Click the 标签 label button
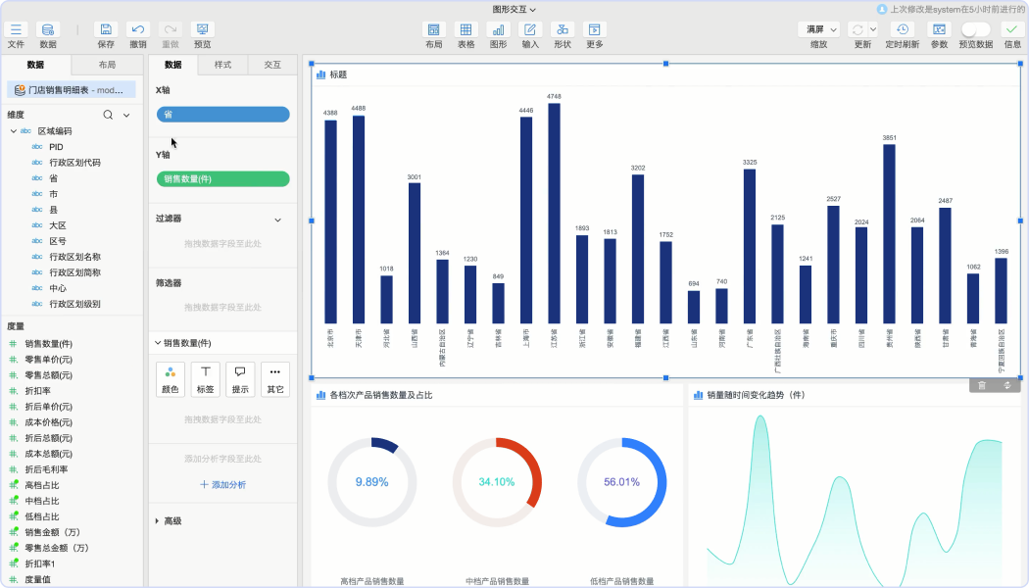The width and height of the screenshot is (1029, 588). pyautogui.click(x=205, y=379)
